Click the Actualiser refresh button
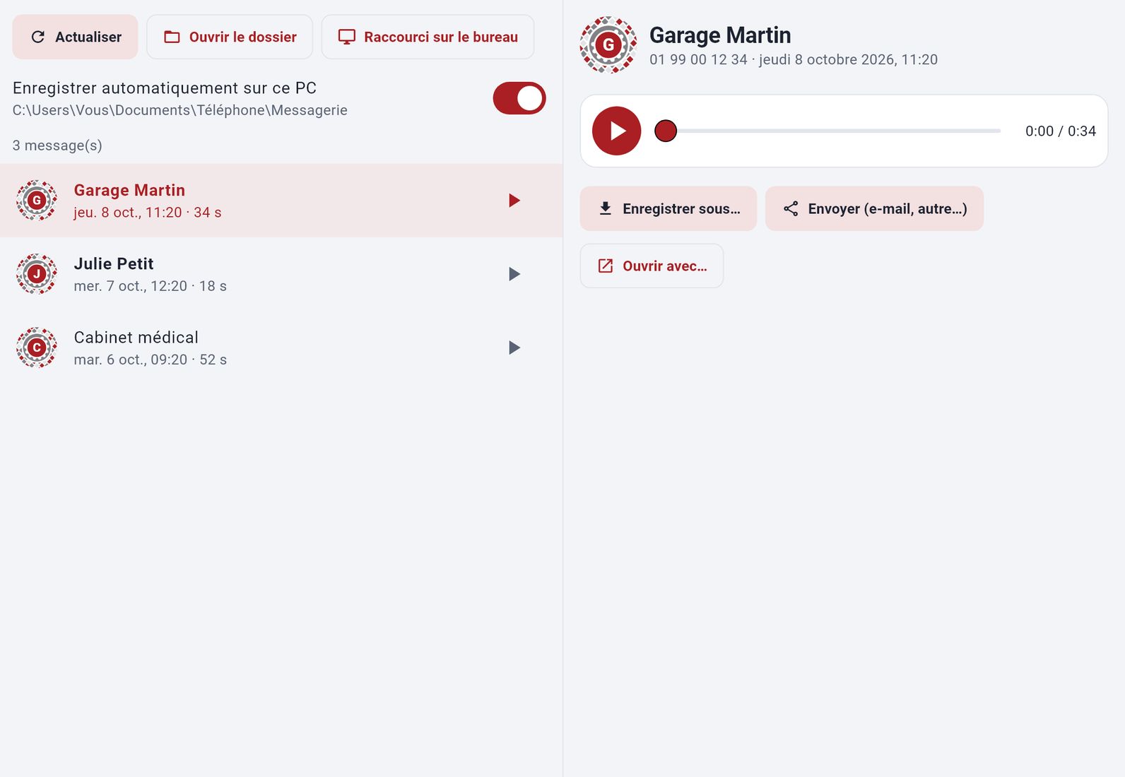Image resolution: width=1125 pixels, height=777 pixels. click(x=75, y=37)
